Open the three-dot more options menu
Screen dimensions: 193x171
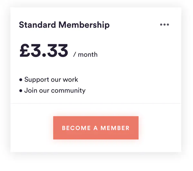(x=164, y=25)
